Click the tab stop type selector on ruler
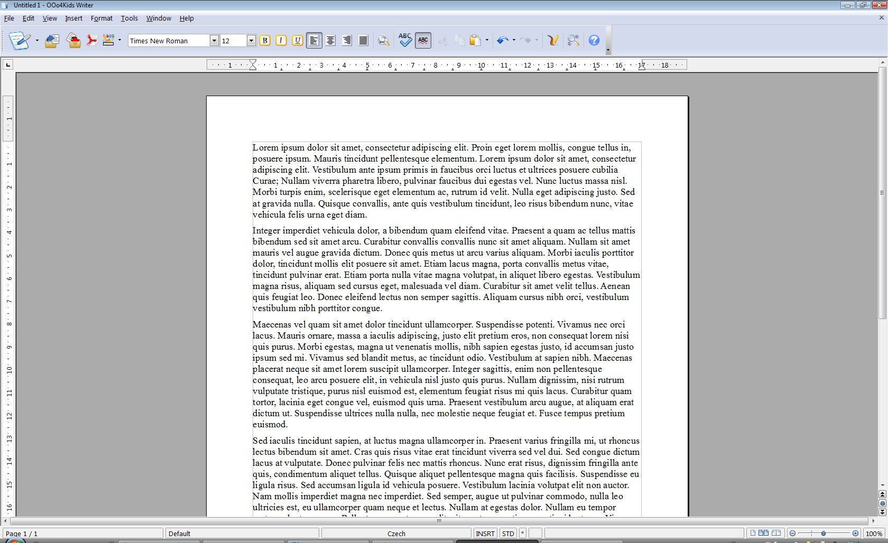Screen dimensions: 888x543 8,65
